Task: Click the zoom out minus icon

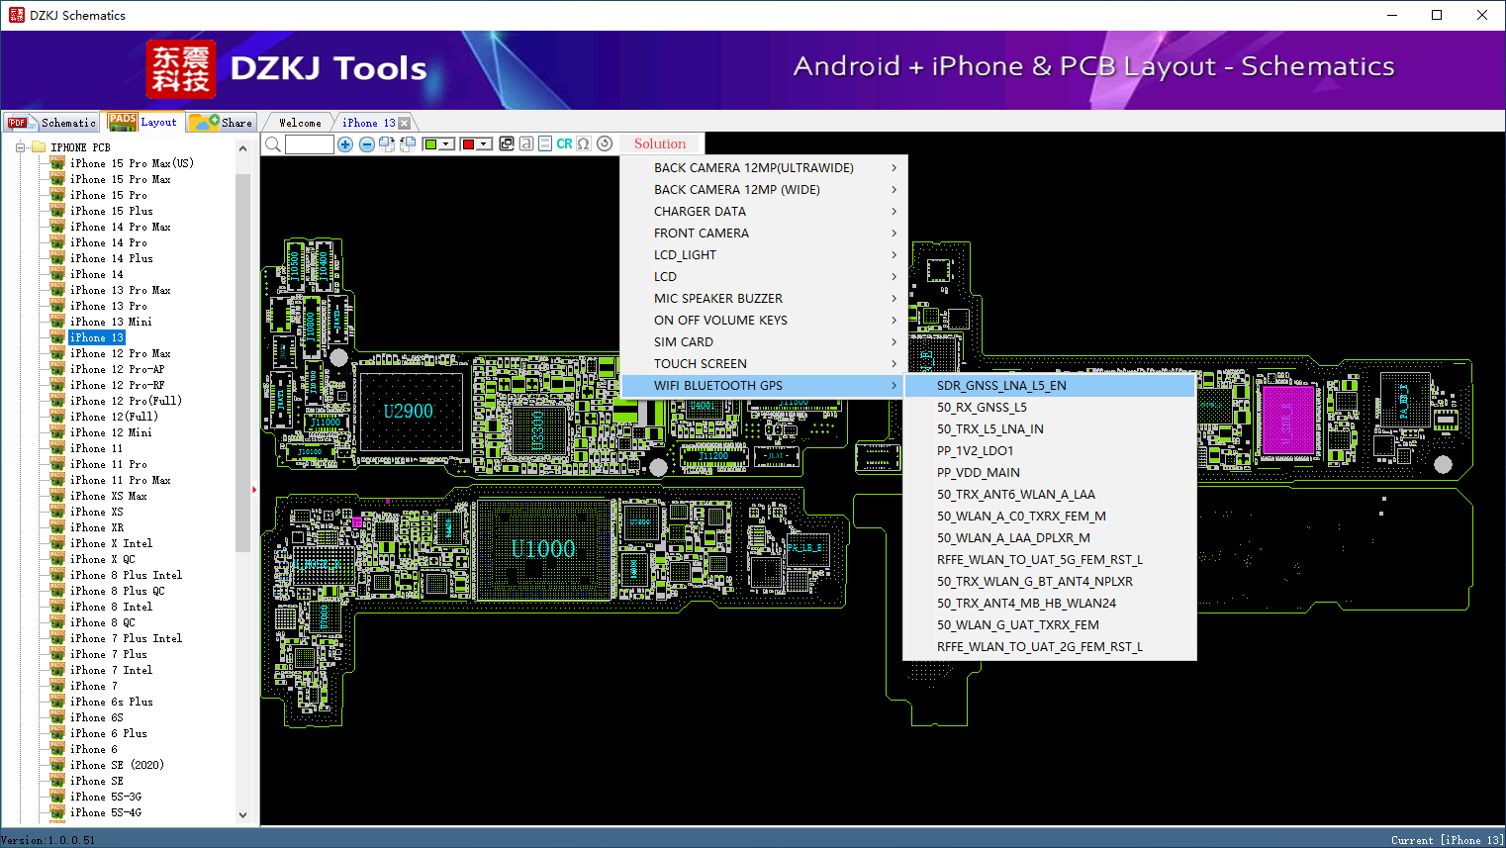Action: (x=366, y=144)
